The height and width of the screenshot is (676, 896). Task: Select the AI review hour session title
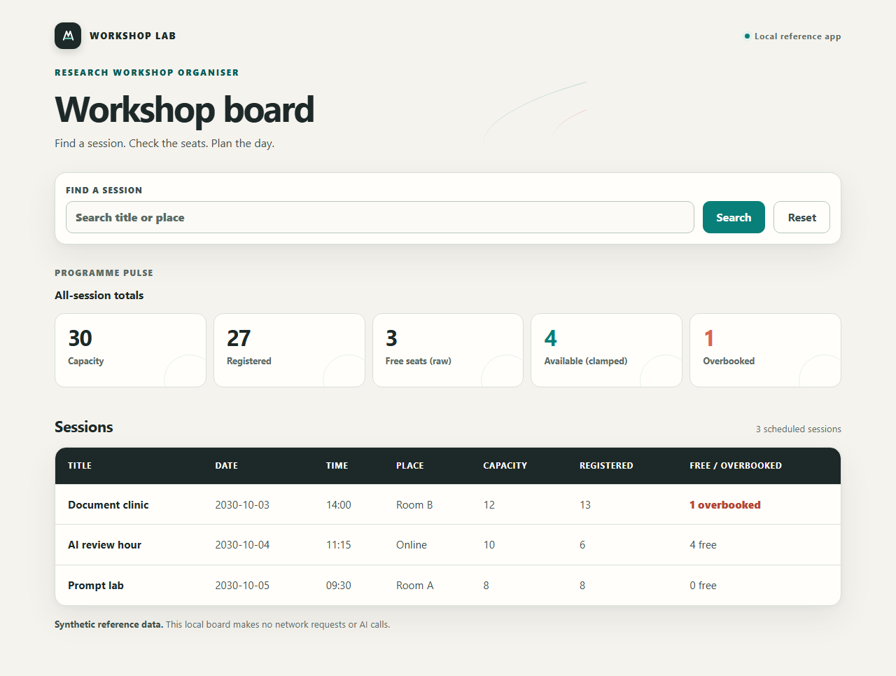pyautogui.click(x=105, y=545)
